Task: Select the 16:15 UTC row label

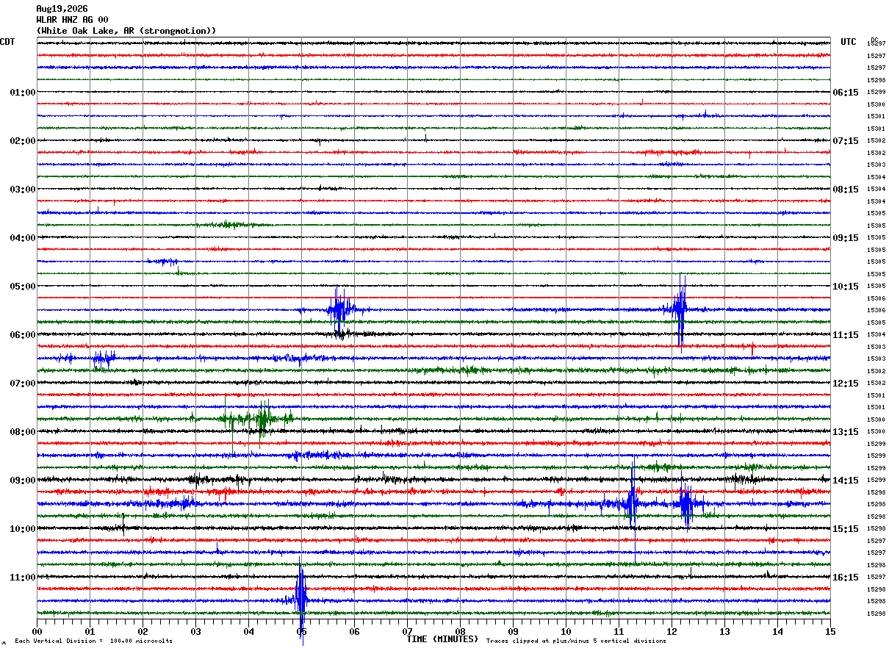Action: [845, 578]
